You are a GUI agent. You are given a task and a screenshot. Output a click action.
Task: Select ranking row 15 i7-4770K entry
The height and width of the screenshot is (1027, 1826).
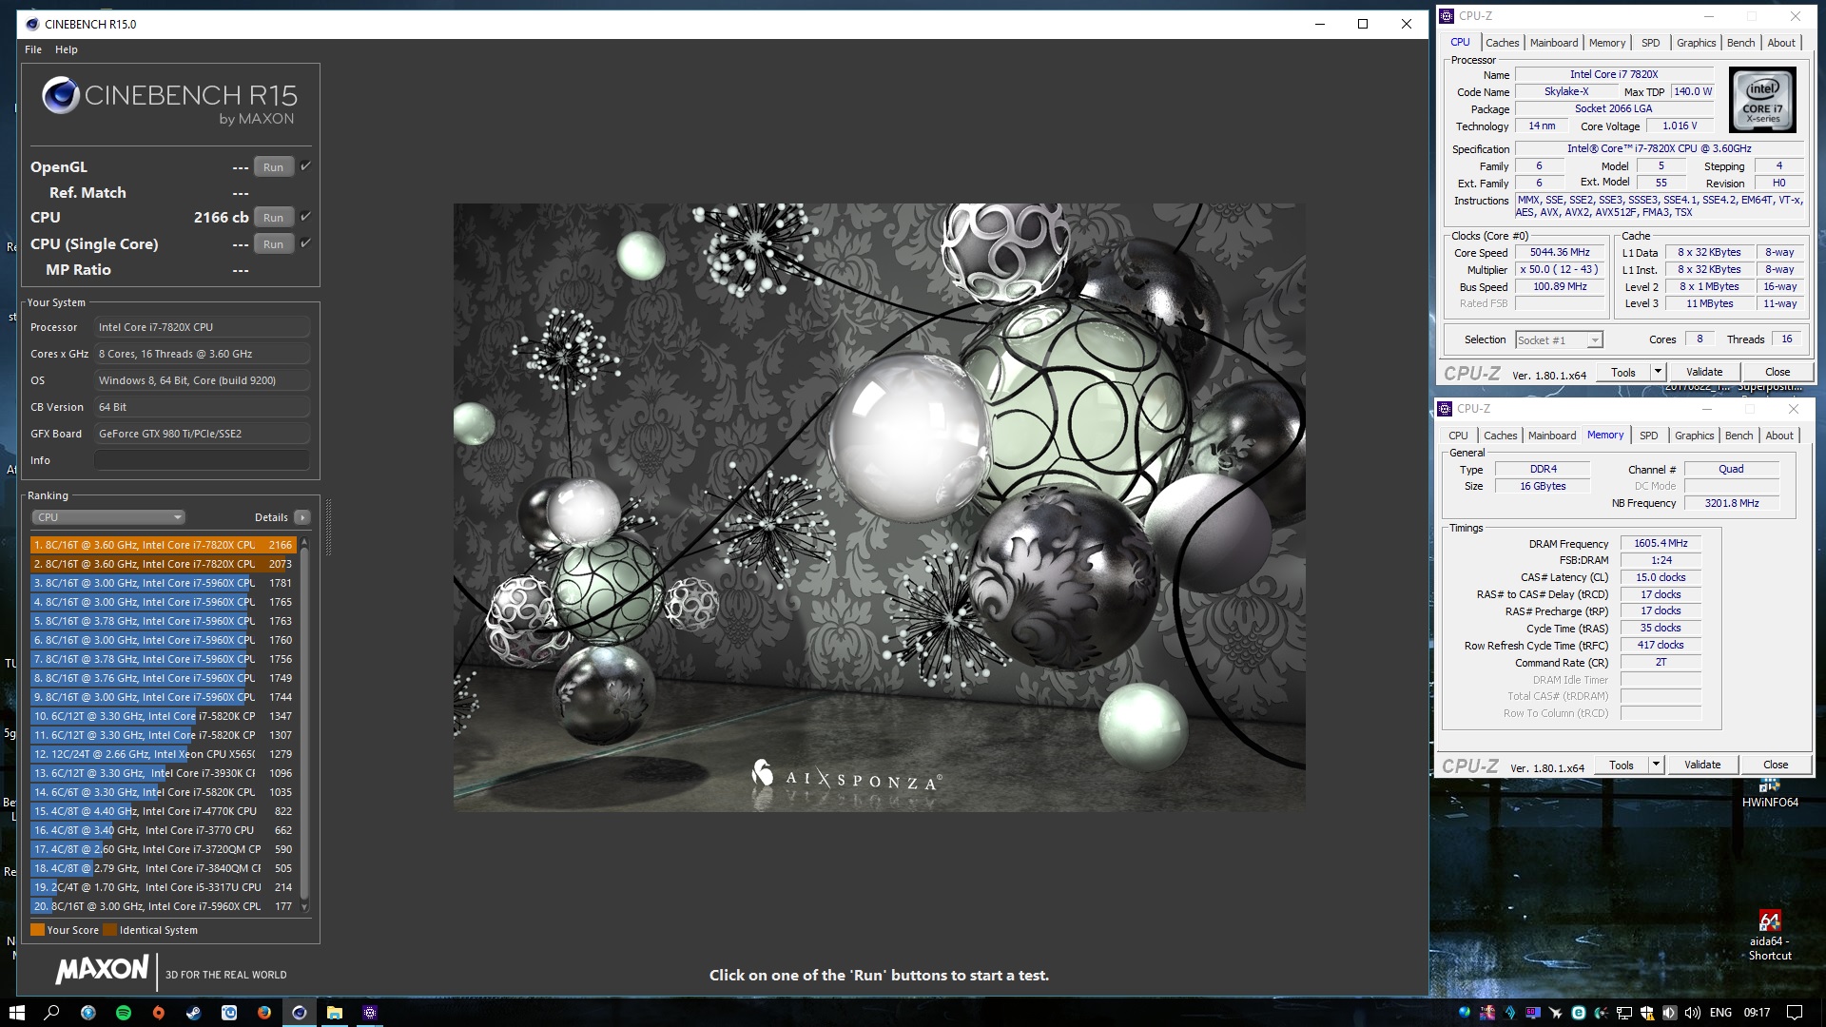164,811
